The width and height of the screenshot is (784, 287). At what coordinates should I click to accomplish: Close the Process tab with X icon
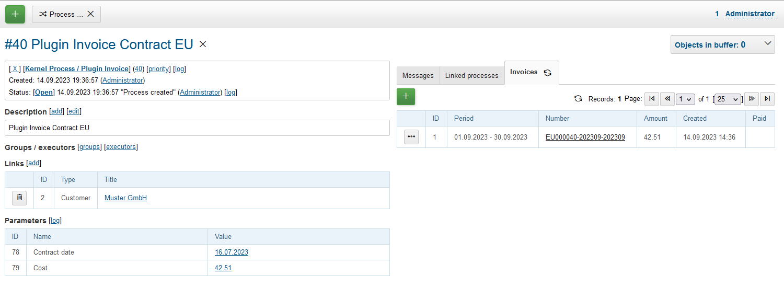pyautogui.click(x=90, y=14)
